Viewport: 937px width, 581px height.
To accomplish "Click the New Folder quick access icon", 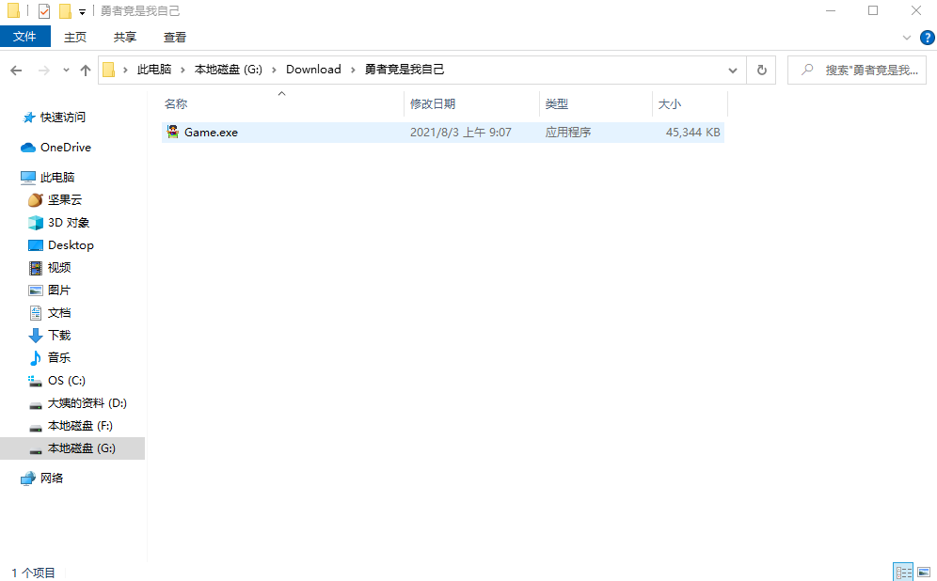I will point(65,10).
